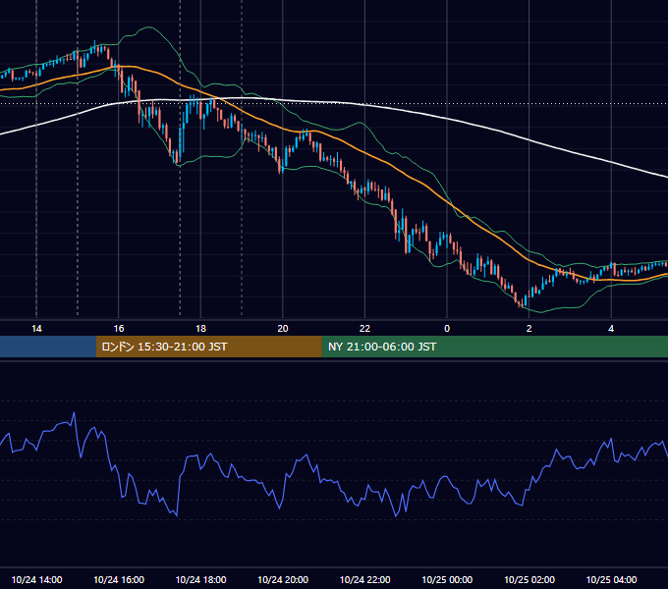Viewport: 668px width, 589px height.
Task: Click hour label 22 on price chart axis
Action: 364,328
